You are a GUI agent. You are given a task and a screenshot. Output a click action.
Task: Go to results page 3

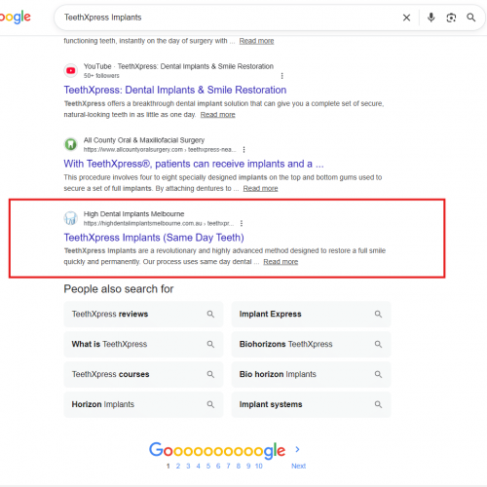point(188,466)
